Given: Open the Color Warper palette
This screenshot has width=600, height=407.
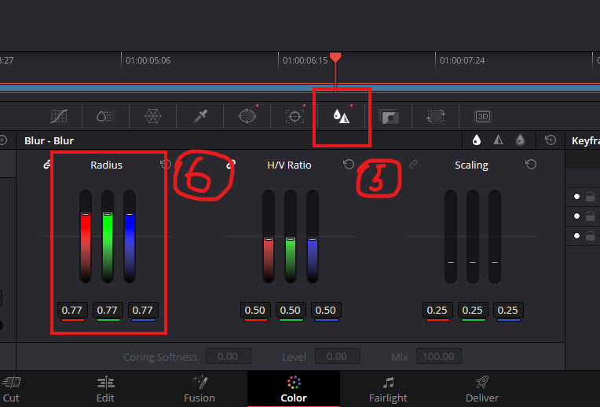Looking at the screenshot, I should coord(152,116).
